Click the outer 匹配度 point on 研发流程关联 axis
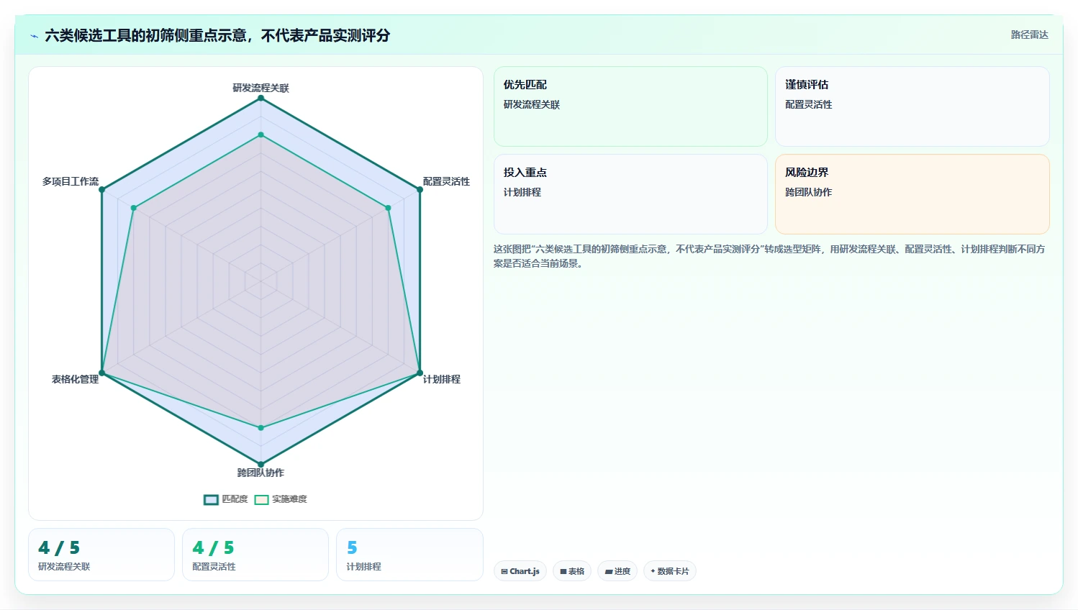The image size is (1078, 610). click(261, 98)
